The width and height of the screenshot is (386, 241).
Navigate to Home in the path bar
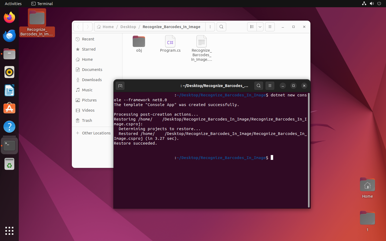(x=105, y=27)
